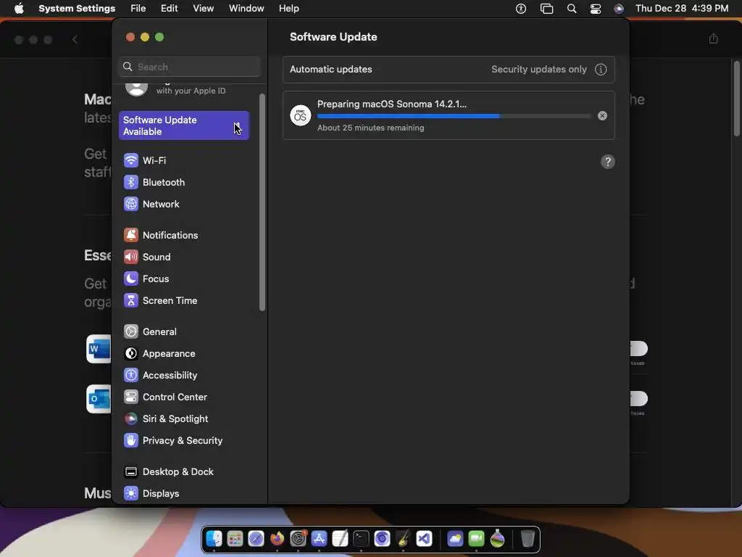
Task: Open Stage Manager menu bar icon
Action: tap(546, 9)
